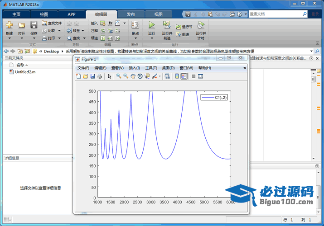Screen dimensions: 324x226
Task: Click the Print Figure icon
Action: click(100, 76)
